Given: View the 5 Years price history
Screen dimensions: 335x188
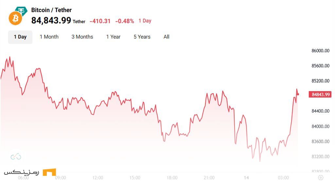Looking at the screenshot, I should point(142,37).
